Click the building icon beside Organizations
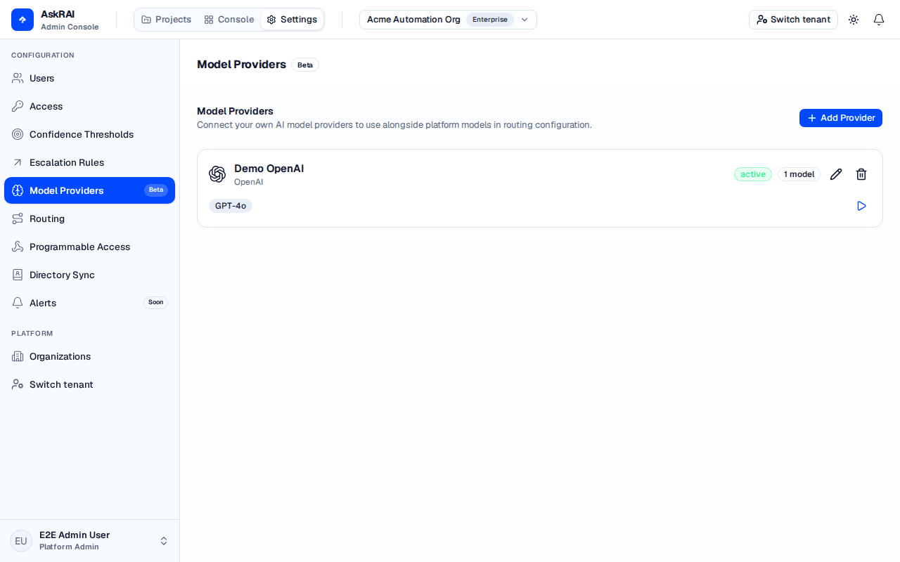 click(x=18, y=356)
